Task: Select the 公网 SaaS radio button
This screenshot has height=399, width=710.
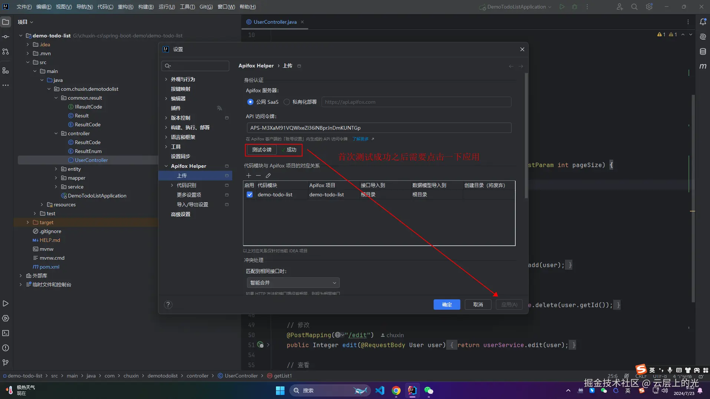Action: 250,102
